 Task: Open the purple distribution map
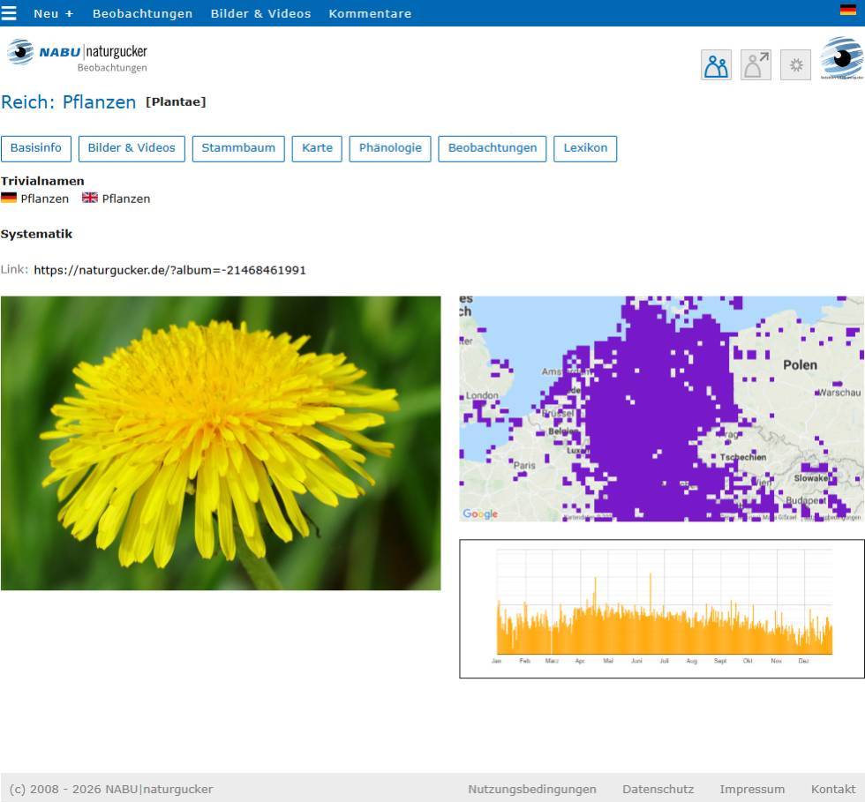coord(661,408)
